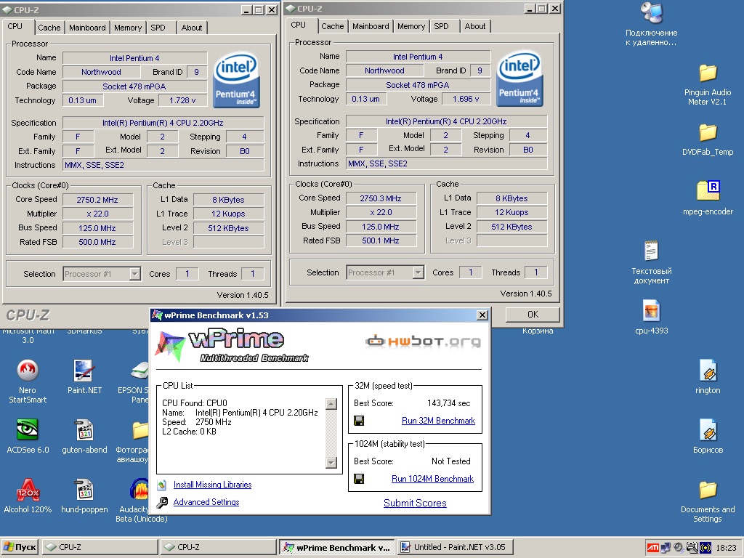The height and width of the screenshot is (558, 744).
Task: Switch to Mainboard tab in left CPU-Z
Action: coord(87,28)
